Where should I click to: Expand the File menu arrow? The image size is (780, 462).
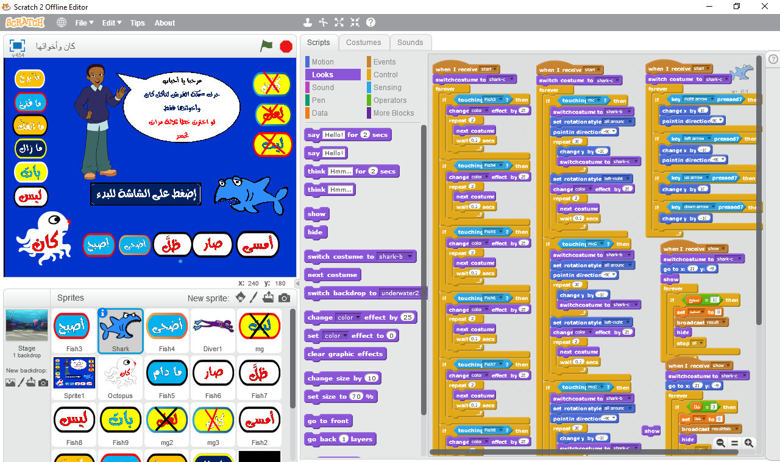tap(91, 23)
